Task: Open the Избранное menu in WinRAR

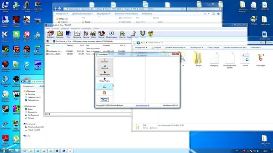Action: (x=75, y=28)
